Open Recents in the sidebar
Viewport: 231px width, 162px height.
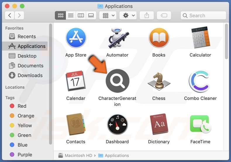click(x=25, y=36)
